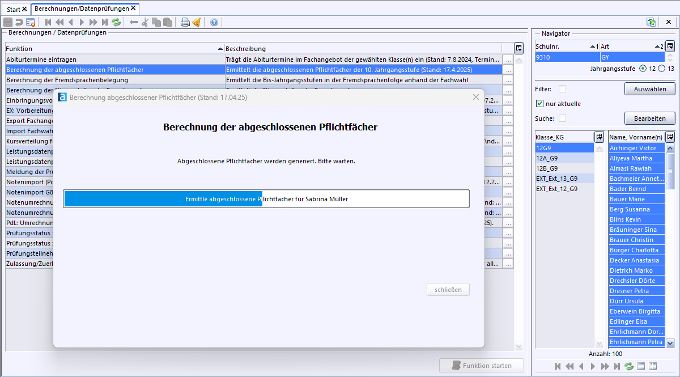Click the delete record icon in the top toolbar

tap(31, 22)
